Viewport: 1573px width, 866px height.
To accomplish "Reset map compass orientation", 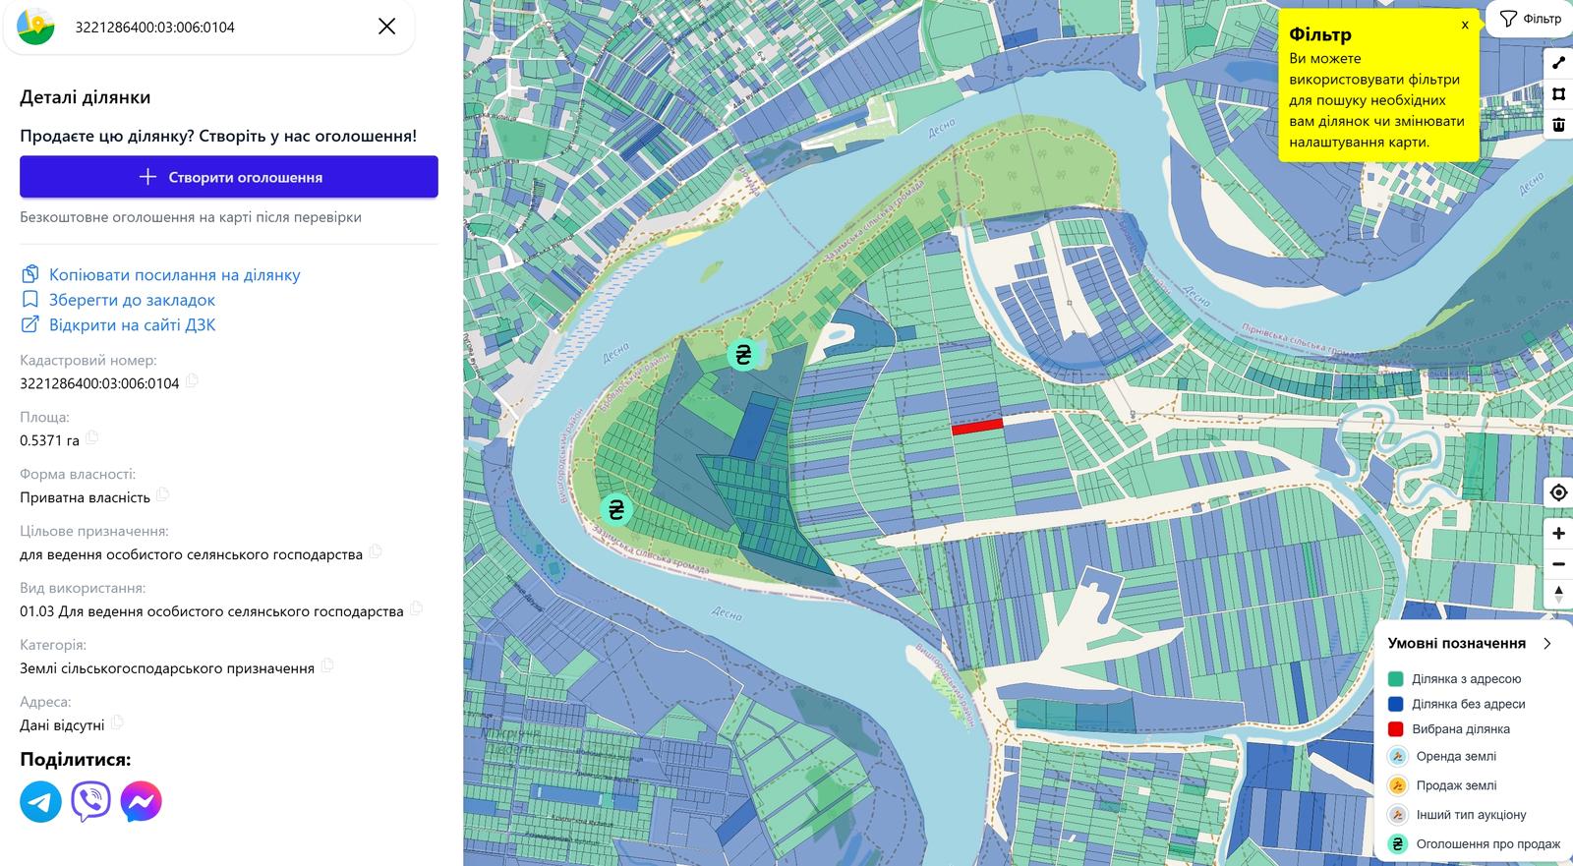I will pos(1558,595).
